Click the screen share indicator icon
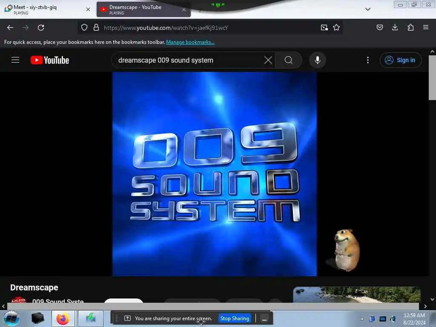This screenshot has width=436, height=327. click(x=127, y=318)
